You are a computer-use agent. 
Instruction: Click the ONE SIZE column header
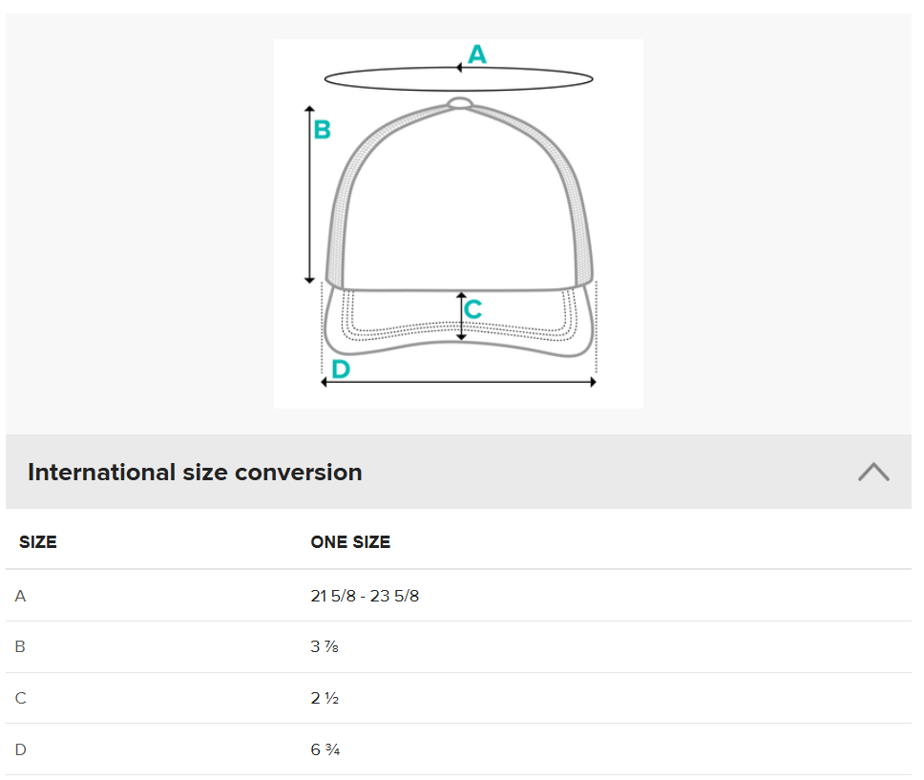(x=350, y=542)
